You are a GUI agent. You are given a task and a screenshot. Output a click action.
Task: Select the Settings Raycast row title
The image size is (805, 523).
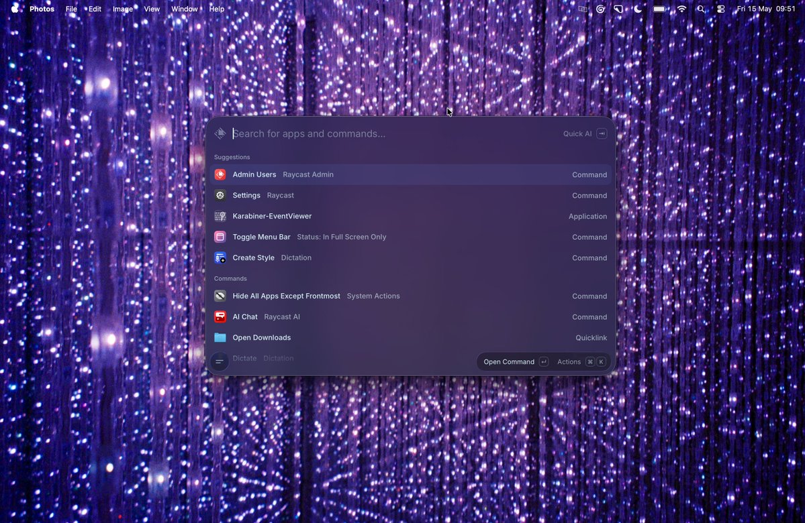point(246,195)
